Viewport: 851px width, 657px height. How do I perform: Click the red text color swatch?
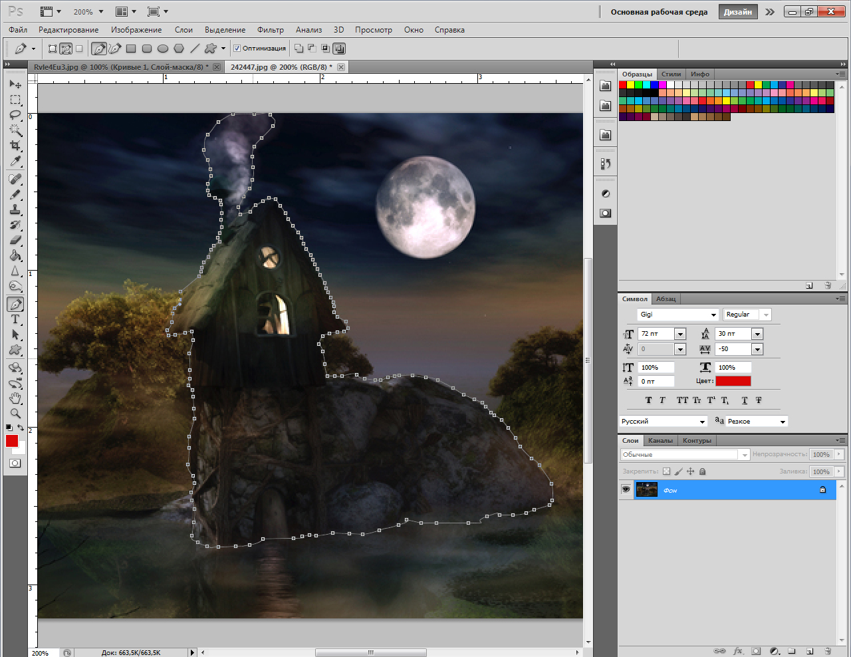click(x=733, y=381)
